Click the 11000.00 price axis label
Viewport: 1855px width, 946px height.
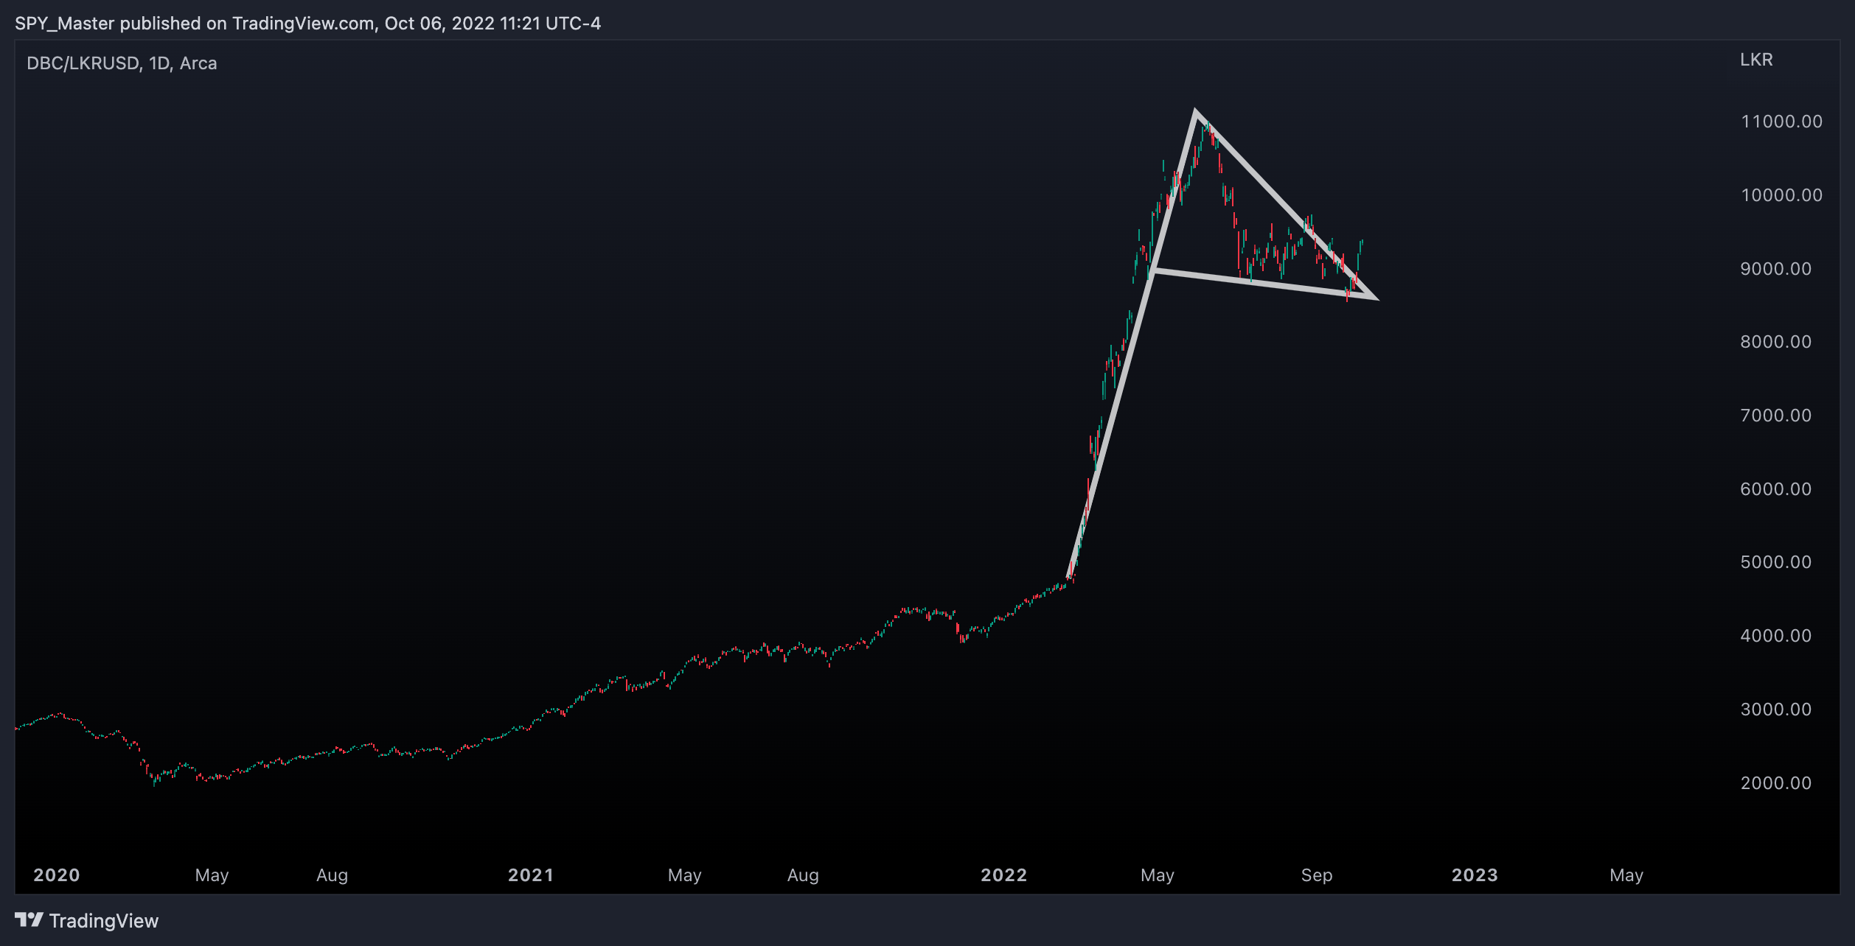[x=1781, y=122]
